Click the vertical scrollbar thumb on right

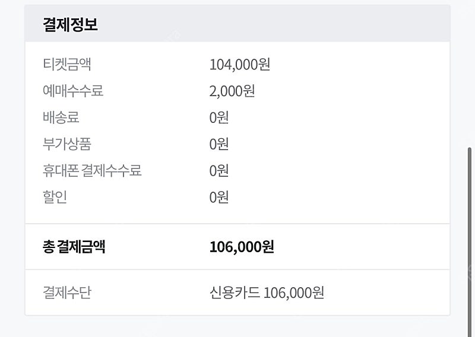[x=470, y=242]
